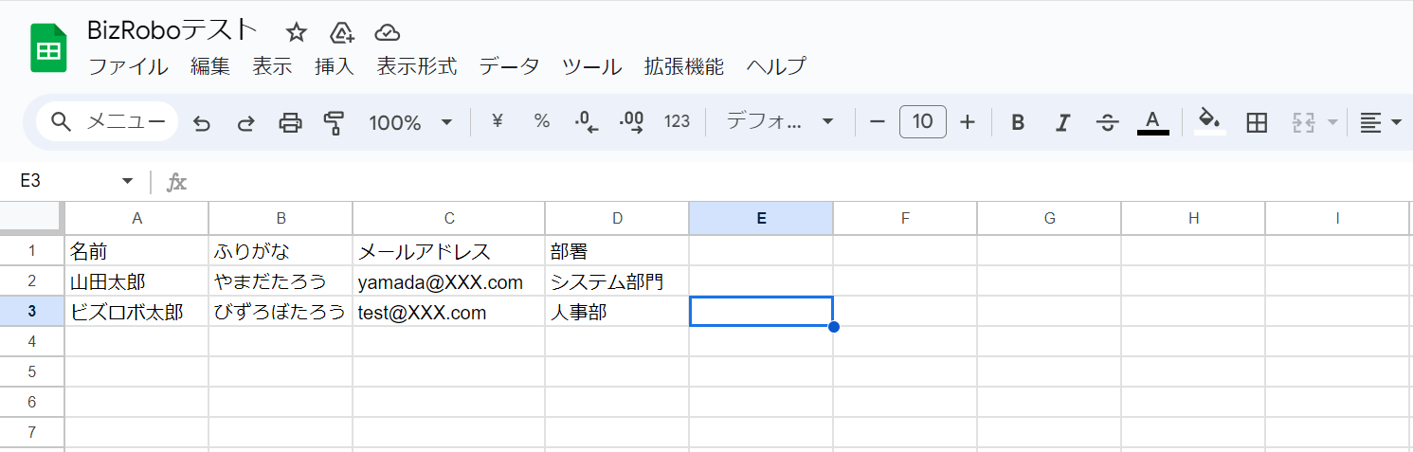Click the undo arrow icon

(201, 122)
